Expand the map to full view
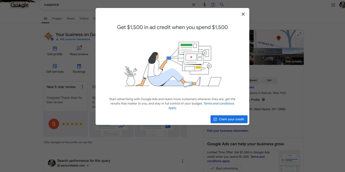This screenshot has height=172, width=345. (299, 34)
